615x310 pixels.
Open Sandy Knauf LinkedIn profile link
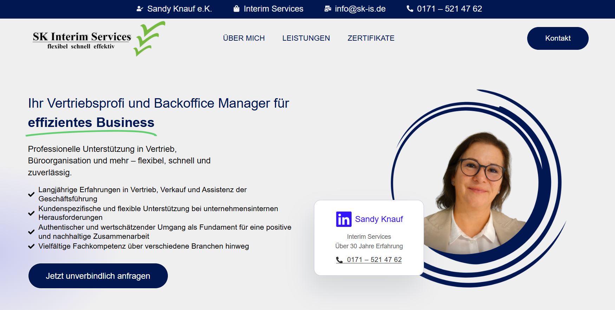379,219
